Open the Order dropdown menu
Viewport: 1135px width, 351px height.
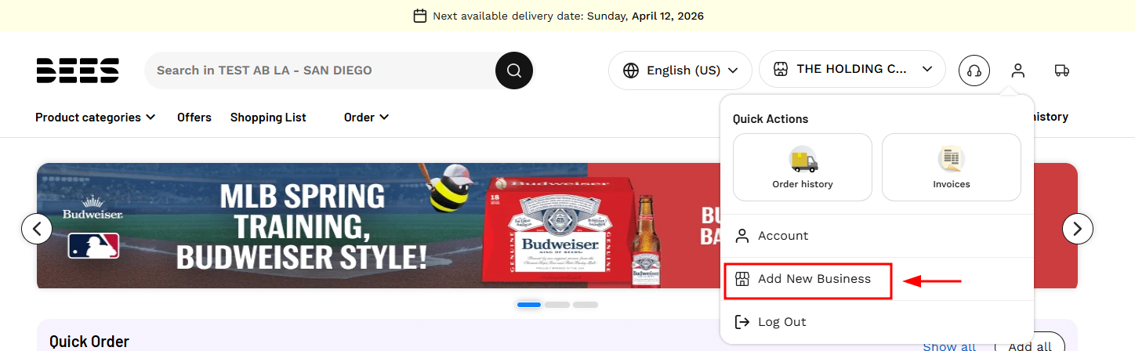coord(366,118)
